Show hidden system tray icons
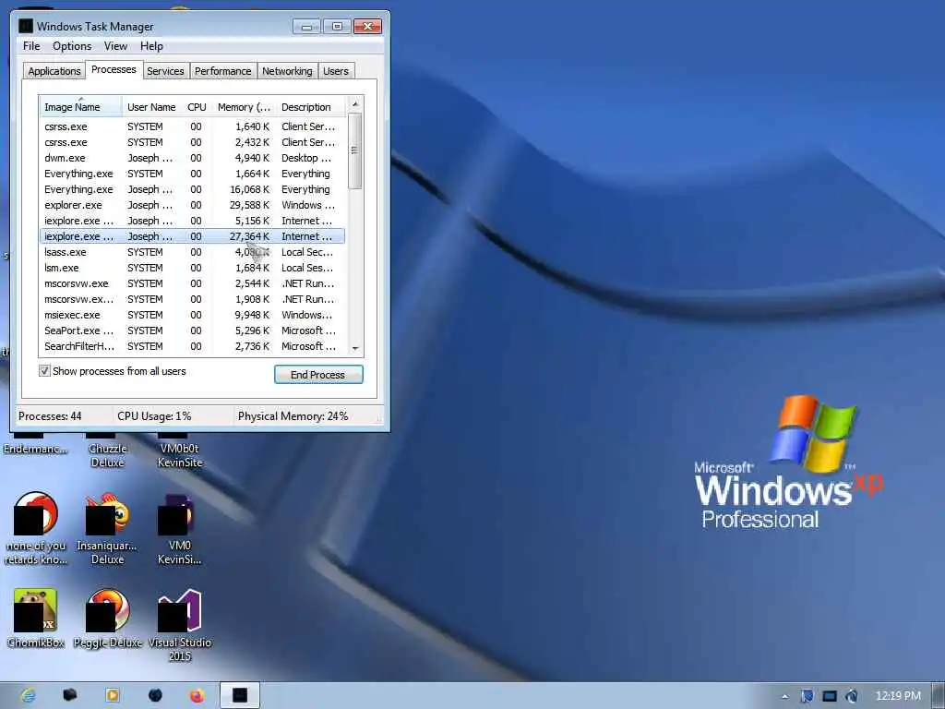945x709 pixels. click(x=784, y=696)
